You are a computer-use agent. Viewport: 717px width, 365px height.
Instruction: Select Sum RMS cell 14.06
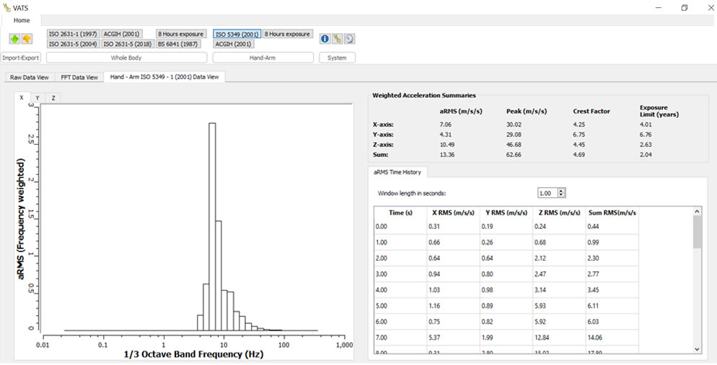(x=612, y=338)
